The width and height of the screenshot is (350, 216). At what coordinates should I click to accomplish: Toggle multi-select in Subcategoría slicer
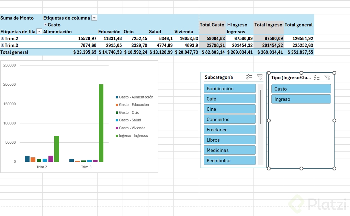point(249,77)
